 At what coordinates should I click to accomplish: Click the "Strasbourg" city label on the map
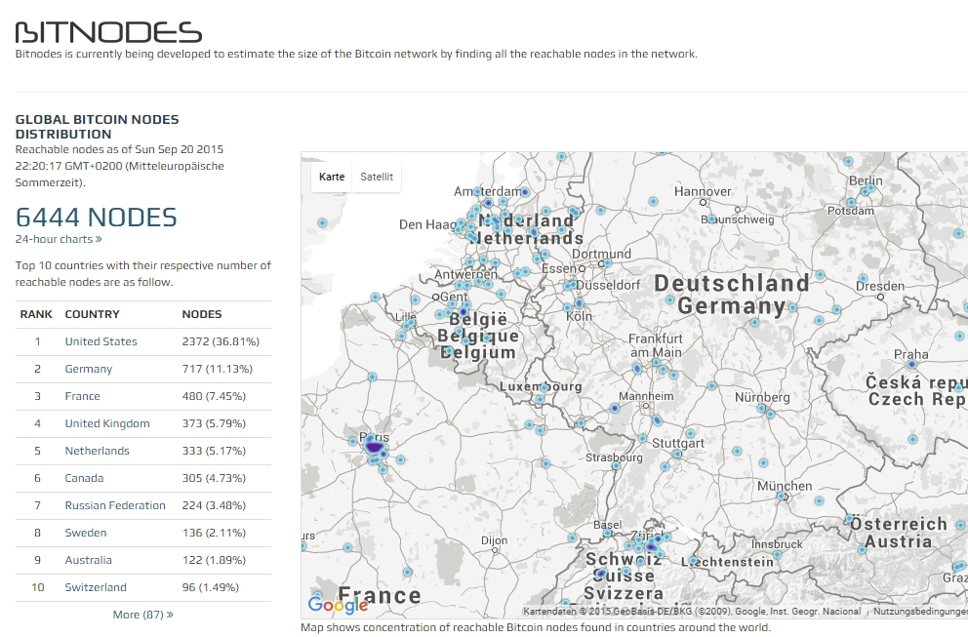[614, 458]
